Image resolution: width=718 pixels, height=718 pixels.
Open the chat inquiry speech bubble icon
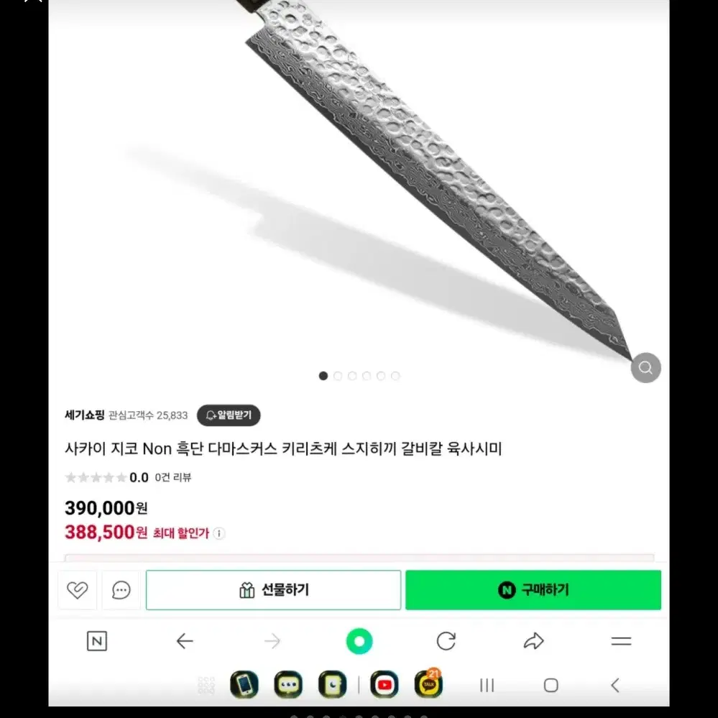click(121, 590)
